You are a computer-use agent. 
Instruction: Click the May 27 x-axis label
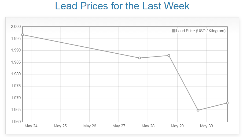119,126
